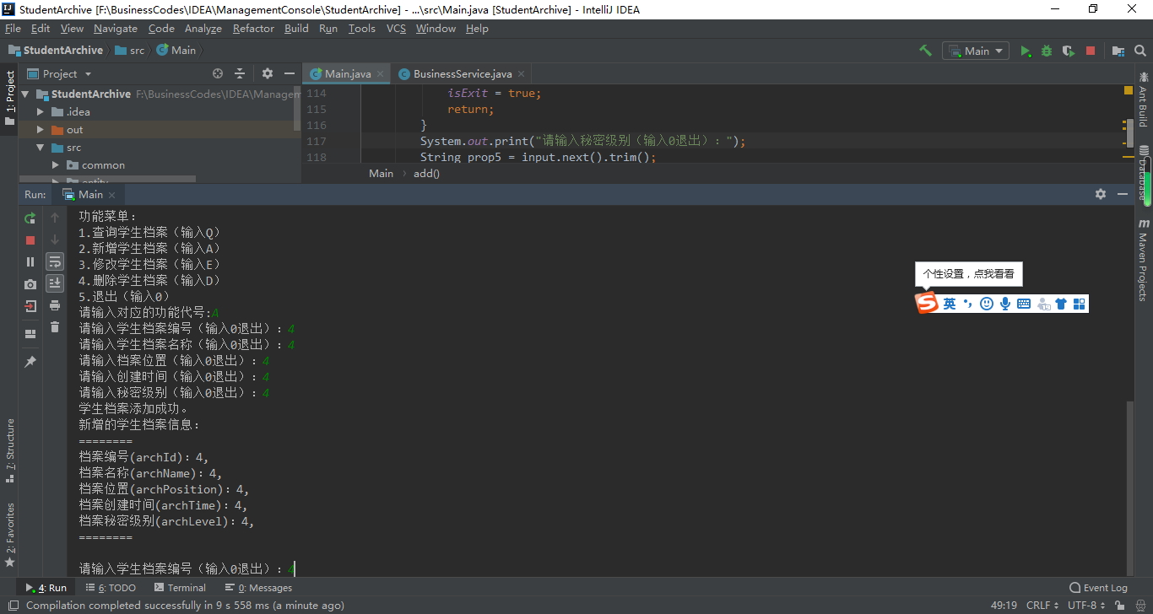Stop the program in the Run panel
Screen dimensions: 1153x614
[30, 240]
